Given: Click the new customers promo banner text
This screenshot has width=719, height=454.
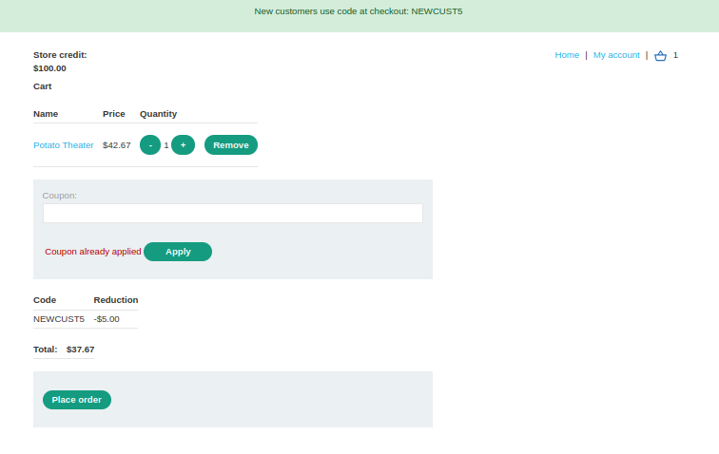Looking at the screenshot, I should coord(359,11).
